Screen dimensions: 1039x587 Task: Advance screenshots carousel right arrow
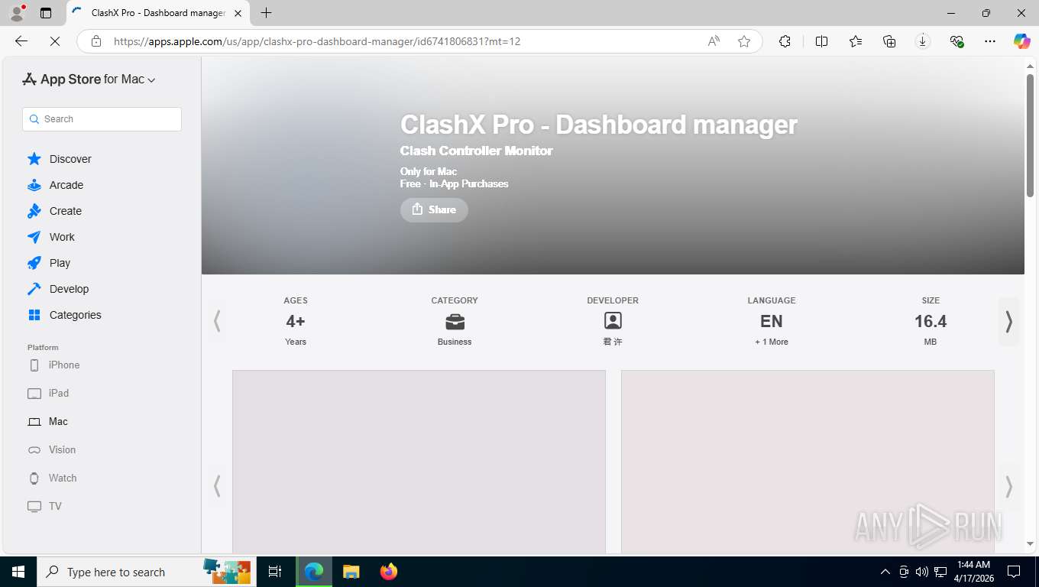[1008, 486]
